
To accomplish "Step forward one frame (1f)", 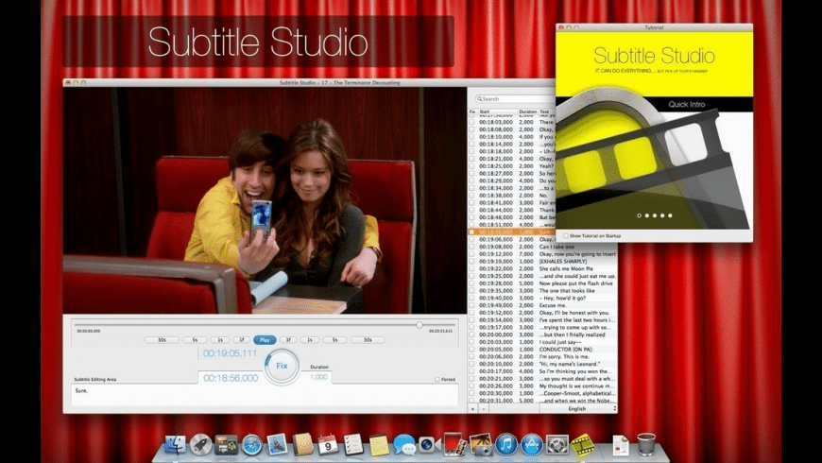I will pyautogui.click(x=288, y=340).
